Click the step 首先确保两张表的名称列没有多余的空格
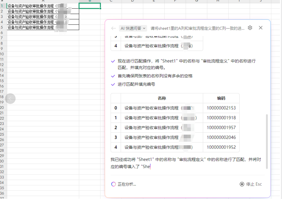 [155, 76]
